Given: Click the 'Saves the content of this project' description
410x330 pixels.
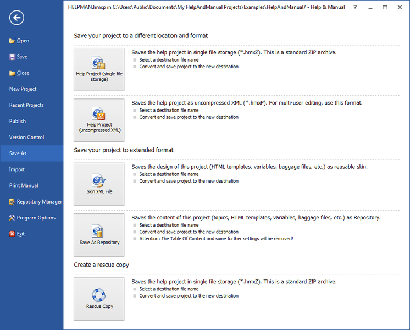Looking at the screenshot, I should (256, 218).
